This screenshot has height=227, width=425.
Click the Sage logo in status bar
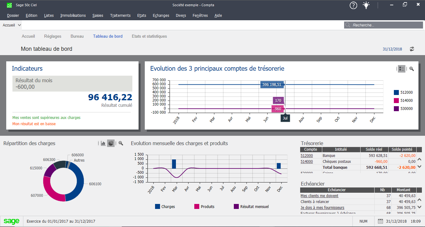[12, 221]
